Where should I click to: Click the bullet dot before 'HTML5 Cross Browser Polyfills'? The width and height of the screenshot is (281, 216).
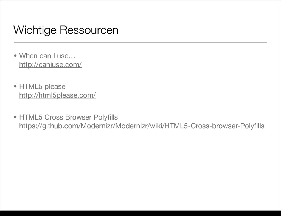(16, 118)
